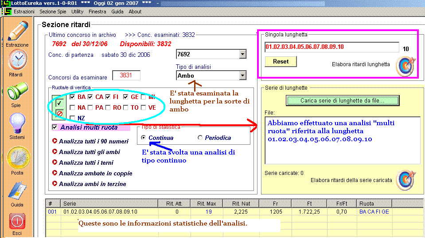Enable the RO wheel checkbox
The image size is (425, 238).
click(108, 107)
